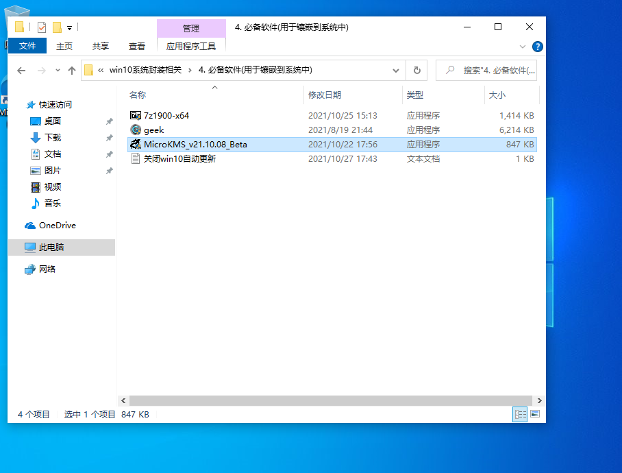Screen dimensions: 622x473
Task: Click the 7z1900-x64 application icon
Action: 136,115
